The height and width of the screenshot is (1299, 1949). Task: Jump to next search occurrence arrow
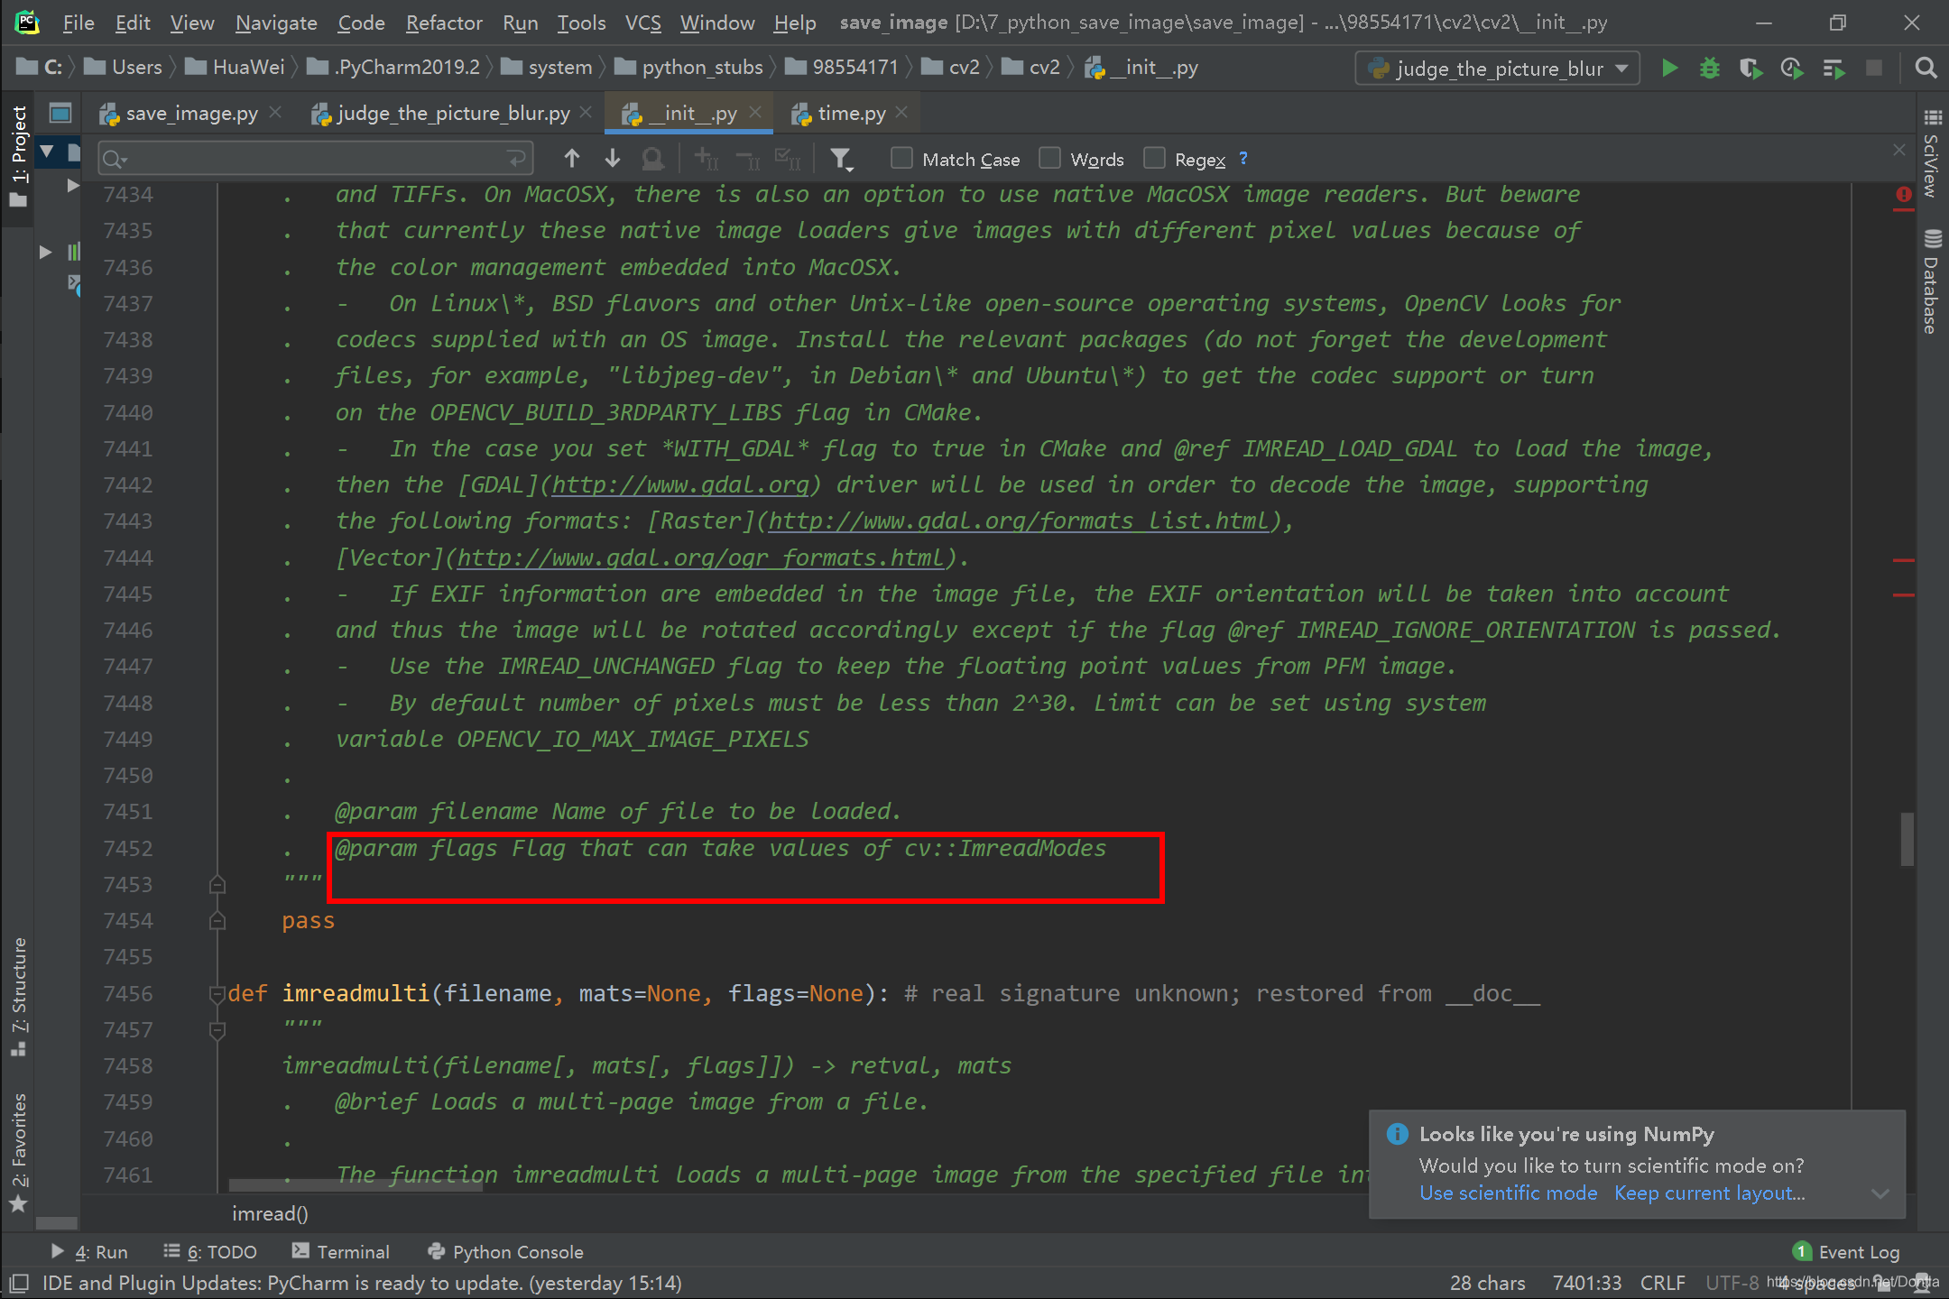(613, 159)
